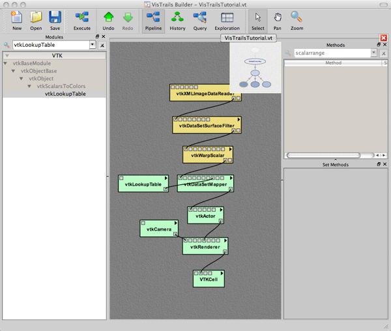This screenshot has height=331, width=391.
Task: Select the vtkLookupTable module on canvas
Action: point(143,184)
